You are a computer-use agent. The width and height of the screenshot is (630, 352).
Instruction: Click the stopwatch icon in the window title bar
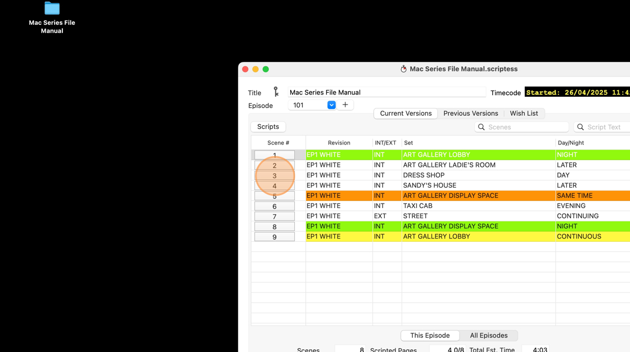403,69
